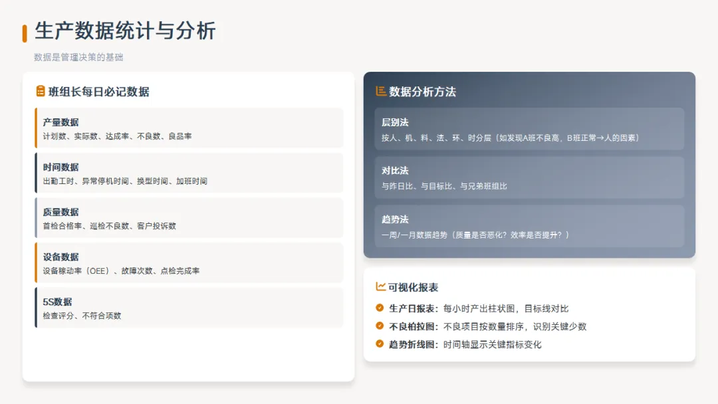Click the 5S数据 card heading
Screen dimensions: 718x404
(x=57, y=302)
